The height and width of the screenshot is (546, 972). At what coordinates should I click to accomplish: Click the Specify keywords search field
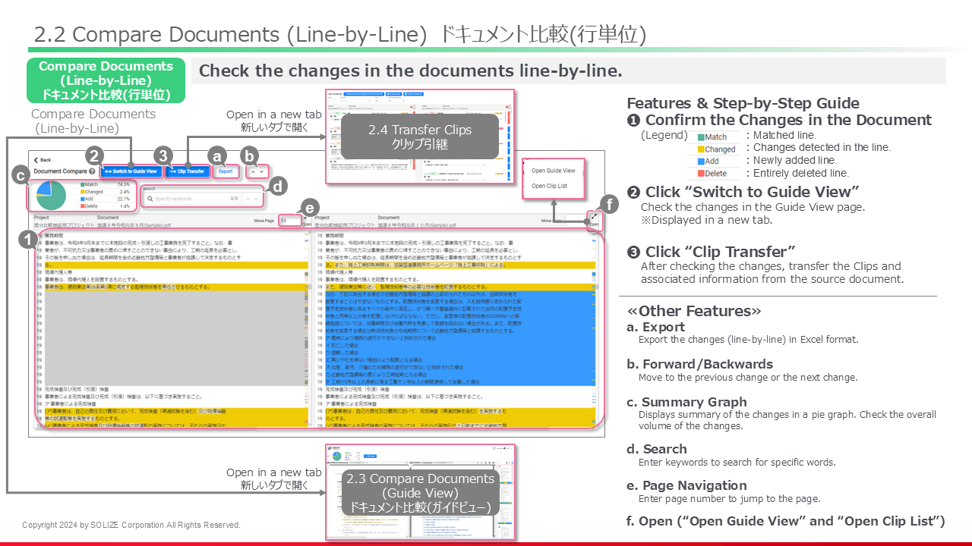pos(190,199)
